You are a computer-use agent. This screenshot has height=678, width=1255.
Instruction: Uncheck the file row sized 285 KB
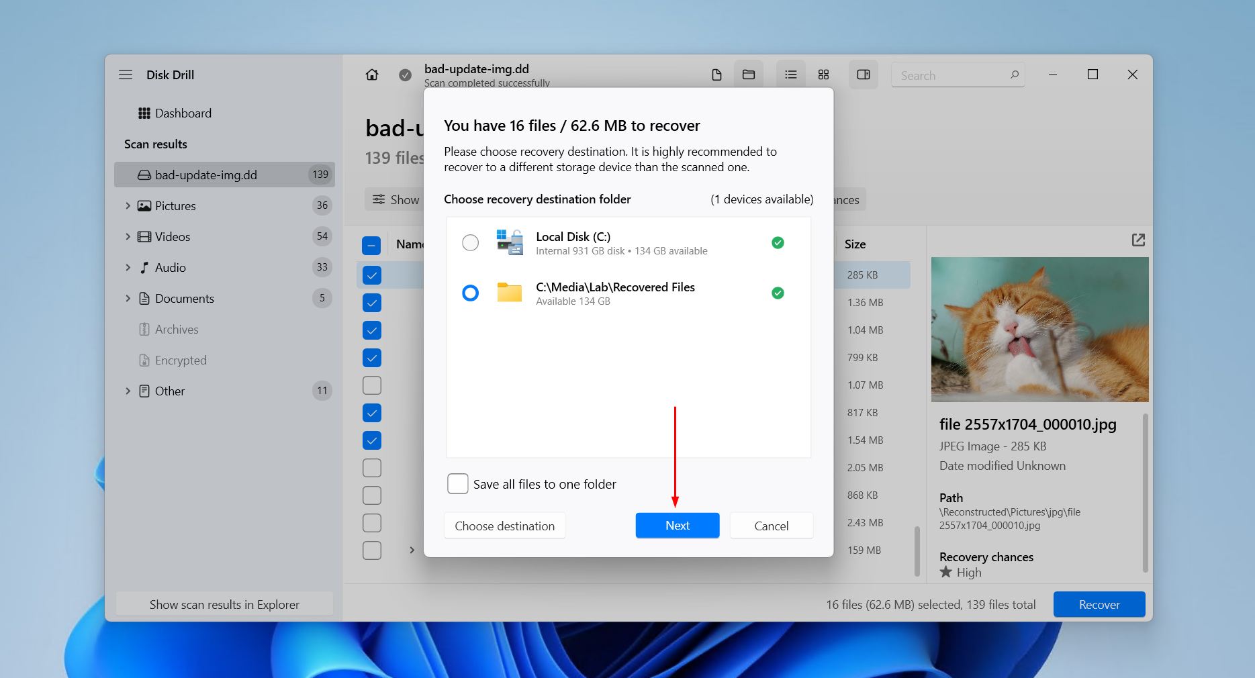pos(371,275)
